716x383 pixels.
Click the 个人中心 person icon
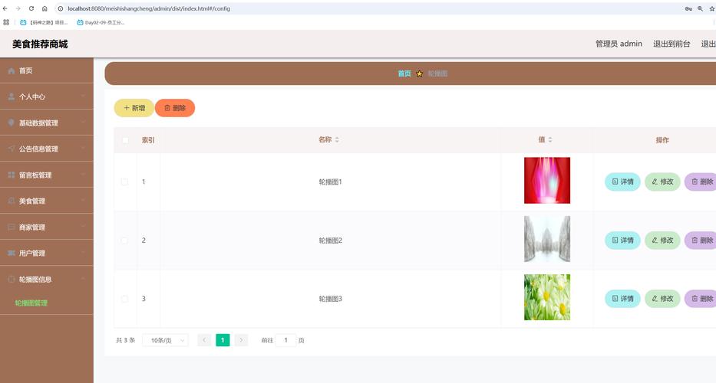12,97
